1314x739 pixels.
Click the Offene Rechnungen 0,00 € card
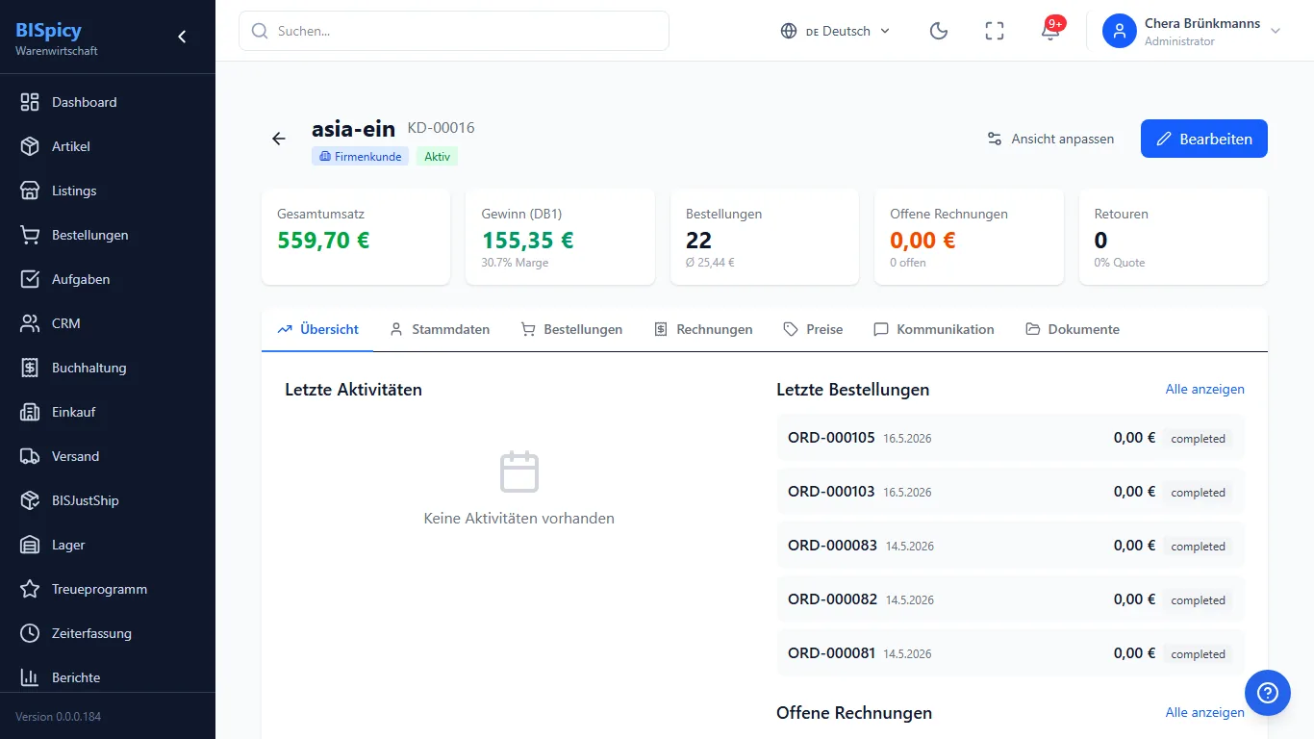(969, 237)
